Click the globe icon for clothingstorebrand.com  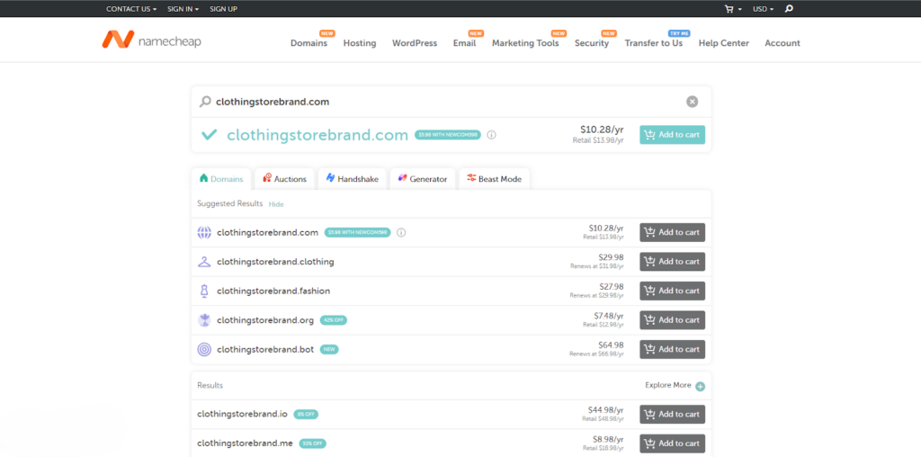pos(204,232)
